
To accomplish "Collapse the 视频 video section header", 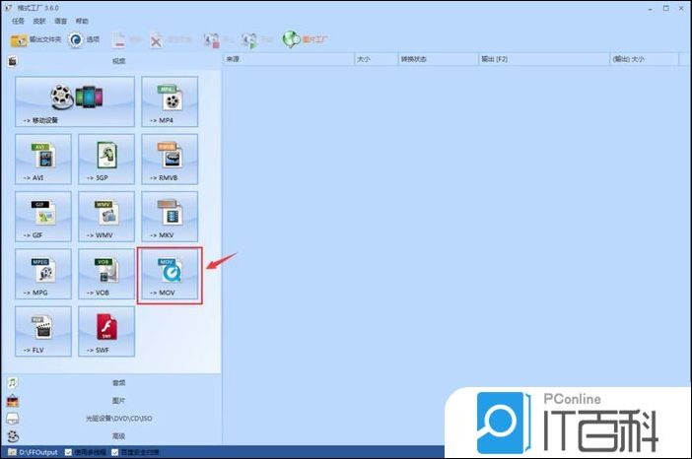I will pyautogui.click(x=111, y=61).
